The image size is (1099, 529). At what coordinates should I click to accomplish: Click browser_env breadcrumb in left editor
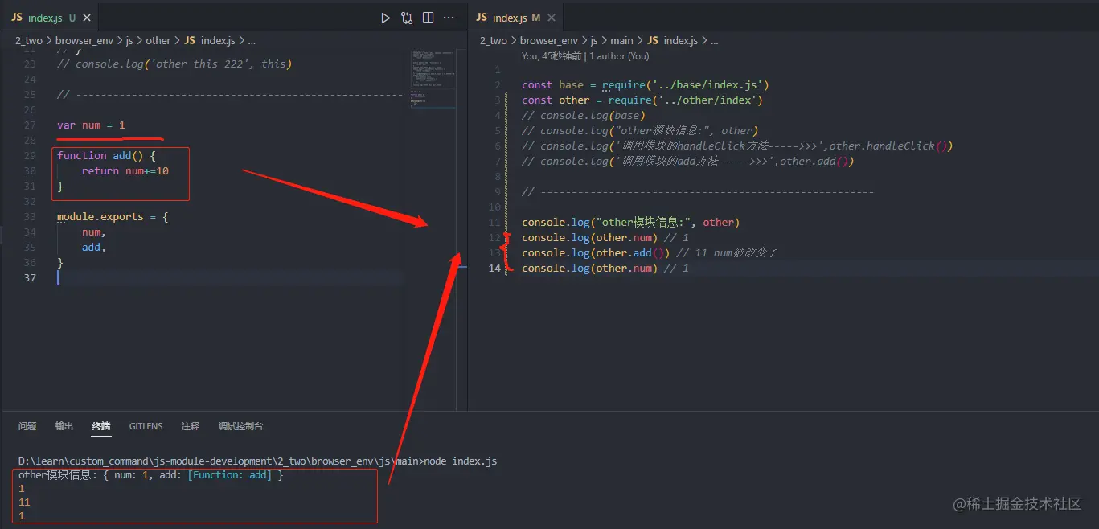(84, 40)
